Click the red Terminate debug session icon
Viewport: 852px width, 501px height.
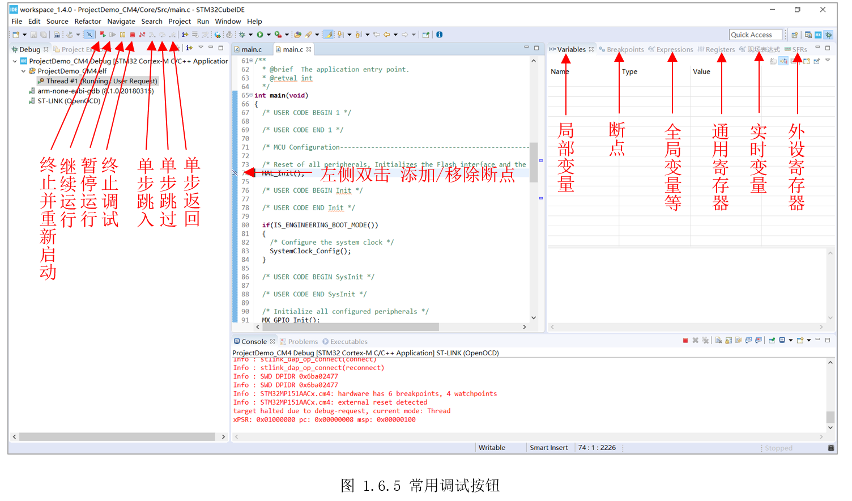click(x=133, y=35)
